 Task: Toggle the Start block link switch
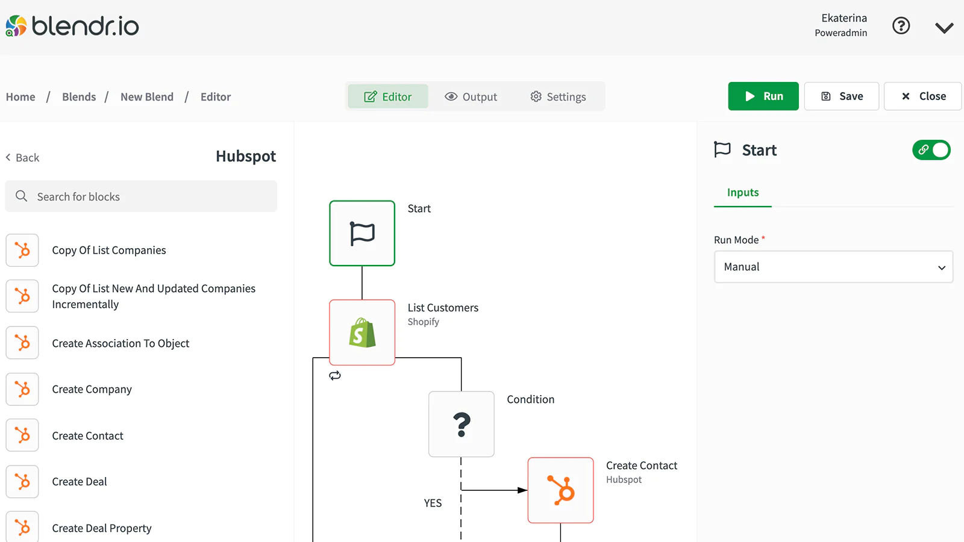(x=931, y=150)
